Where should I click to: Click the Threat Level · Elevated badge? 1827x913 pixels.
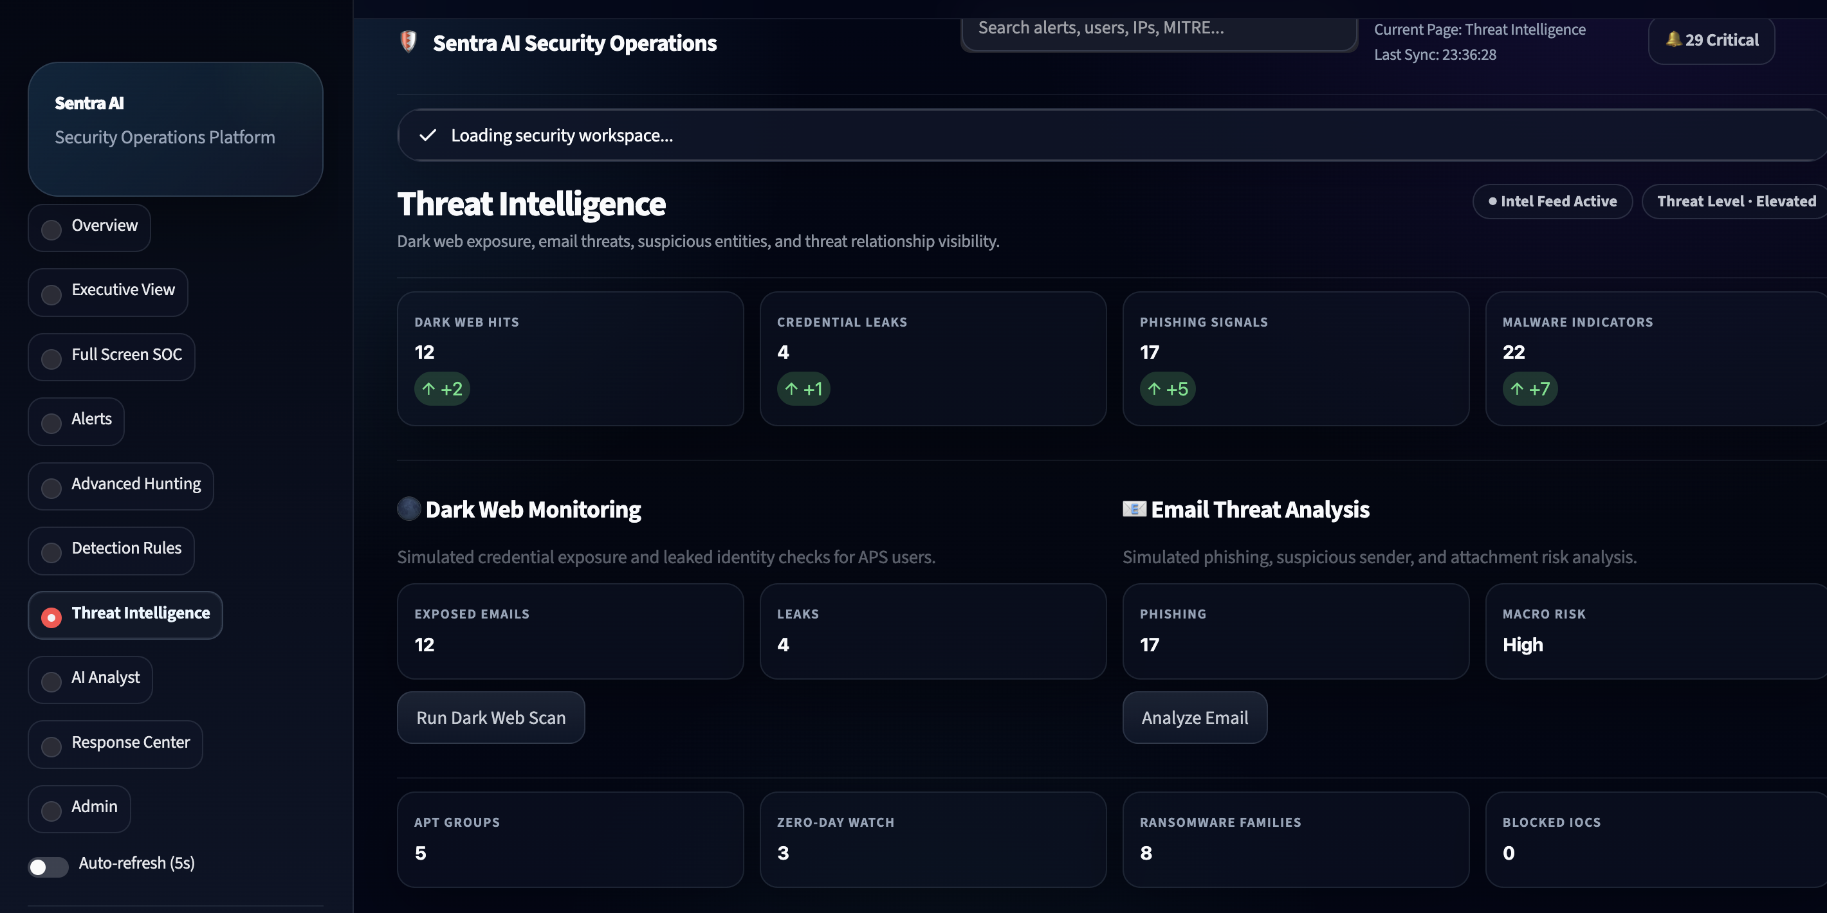[x=1736, y=201]
